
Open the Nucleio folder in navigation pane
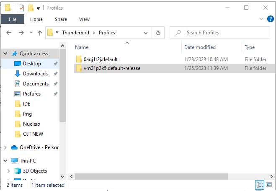pos(31,124)
